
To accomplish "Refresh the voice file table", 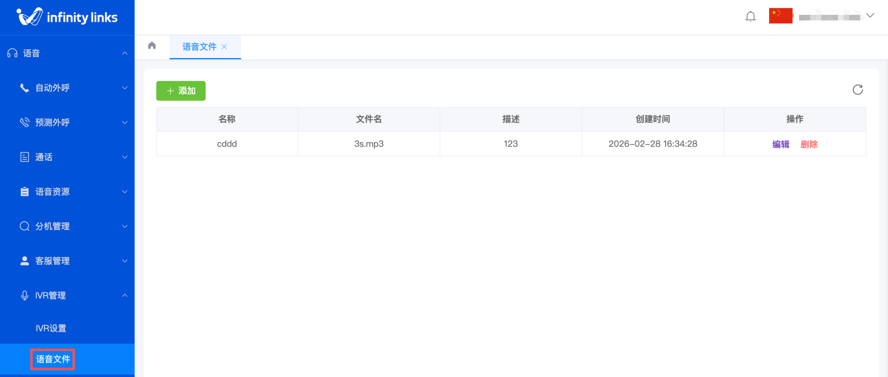I will [x=857, y=89].
